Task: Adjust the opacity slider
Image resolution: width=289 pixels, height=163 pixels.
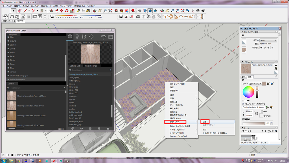Action: pos(253,123)
